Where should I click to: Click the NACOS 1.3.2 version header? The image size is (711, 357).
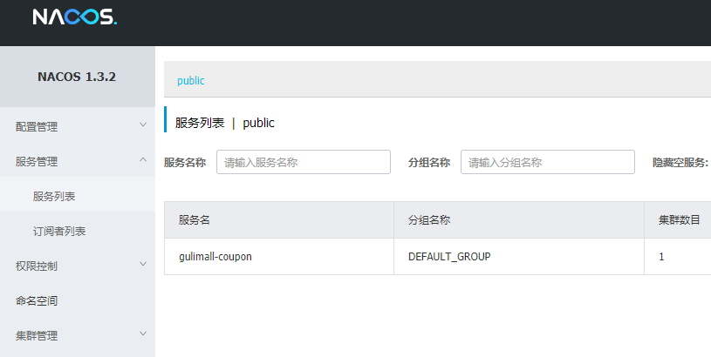[x=77, y=77]
